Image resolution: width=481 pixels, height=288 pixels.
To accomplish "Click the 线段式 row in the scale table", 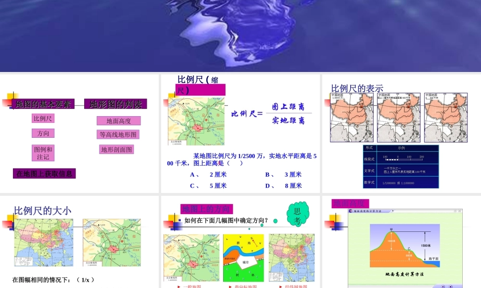I will pyautogui.click(x=401, y=158).
